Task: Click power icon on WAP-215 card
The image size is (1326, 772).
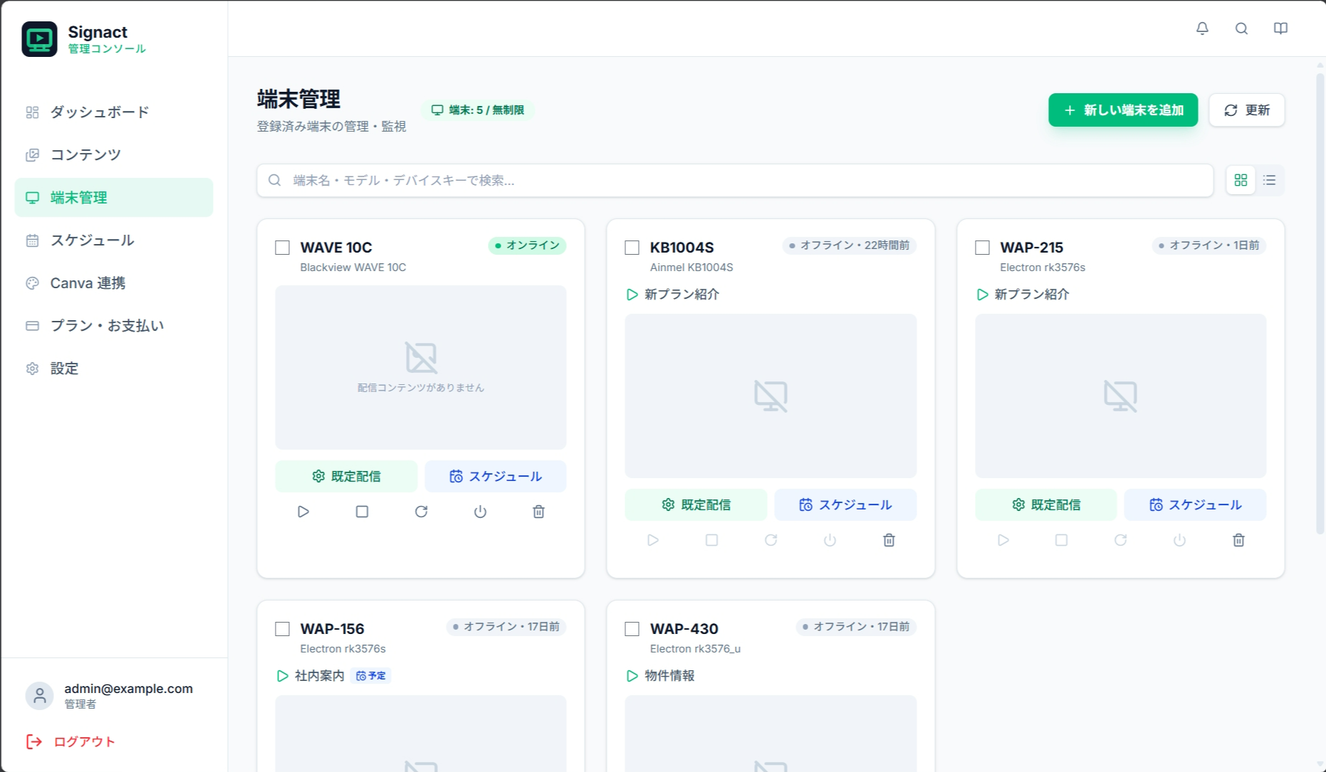Action: point(1179,540)
